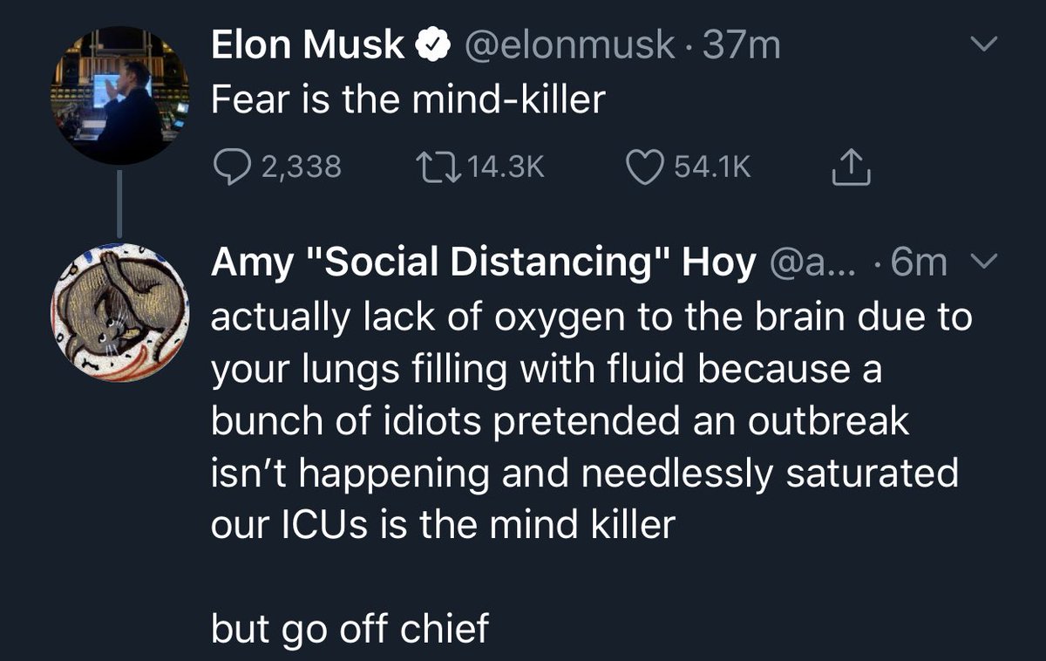The image size is (1046, 661).
Task: Click the reply speech bubble icon
Action: tap(229, 167)
